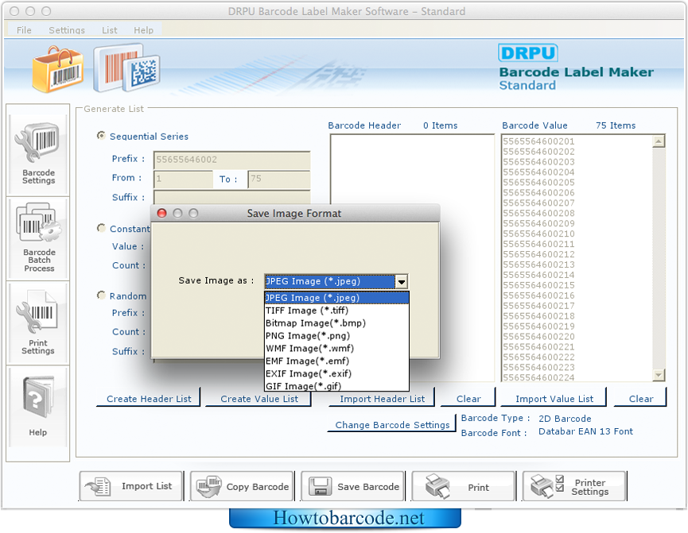This screenshot has width=688, height=533.
Task: Click the 0 Items count label
Action: (440, 126)
